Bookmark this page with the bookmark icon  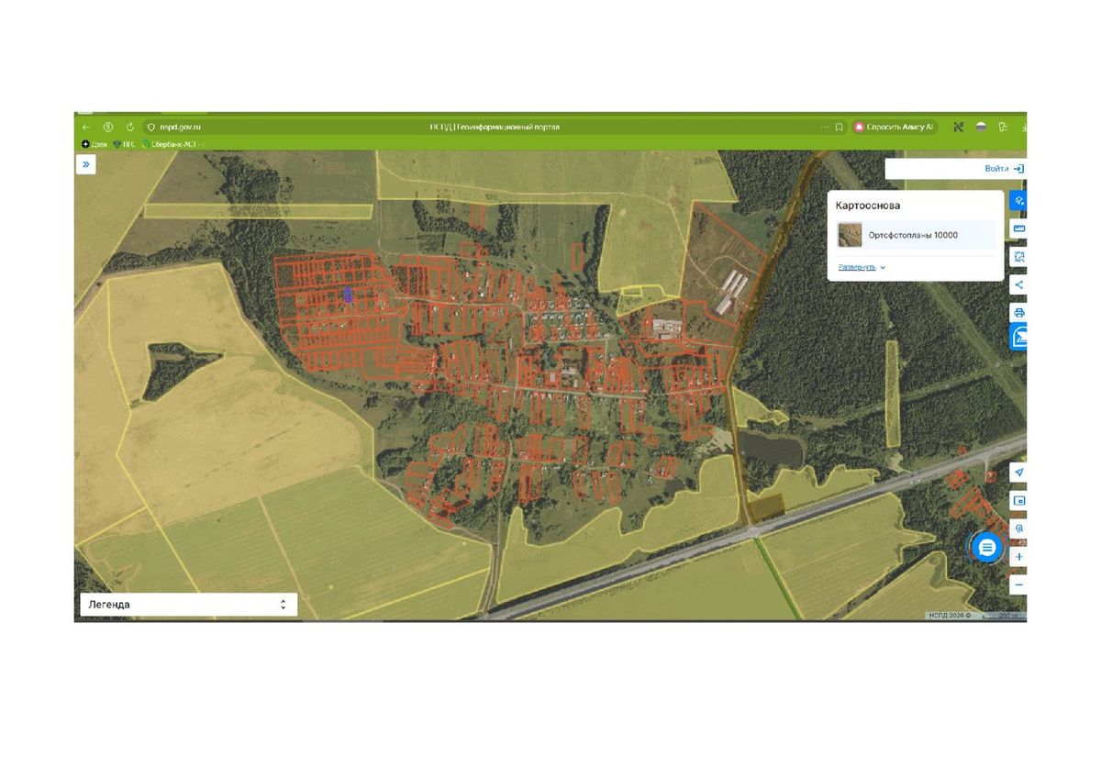click(839, 127)
